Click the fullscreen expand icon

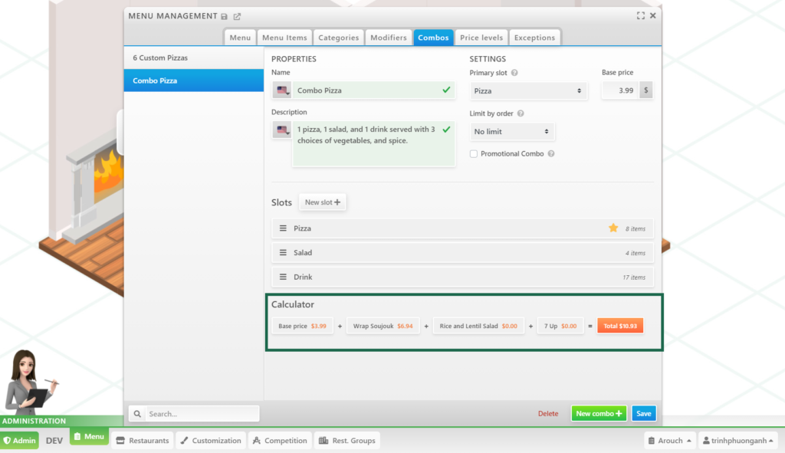[x=641, y=15]
